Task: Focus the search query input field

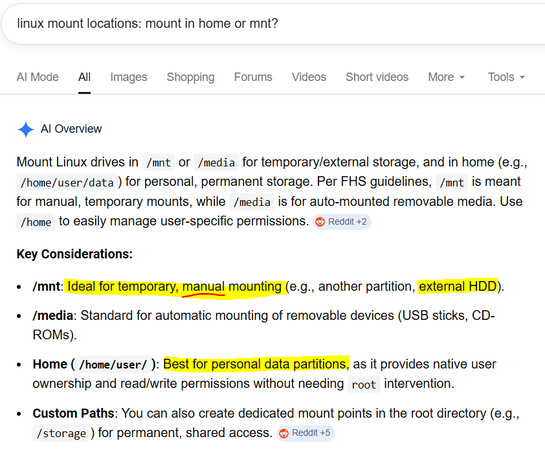Action: pos(259,23)
